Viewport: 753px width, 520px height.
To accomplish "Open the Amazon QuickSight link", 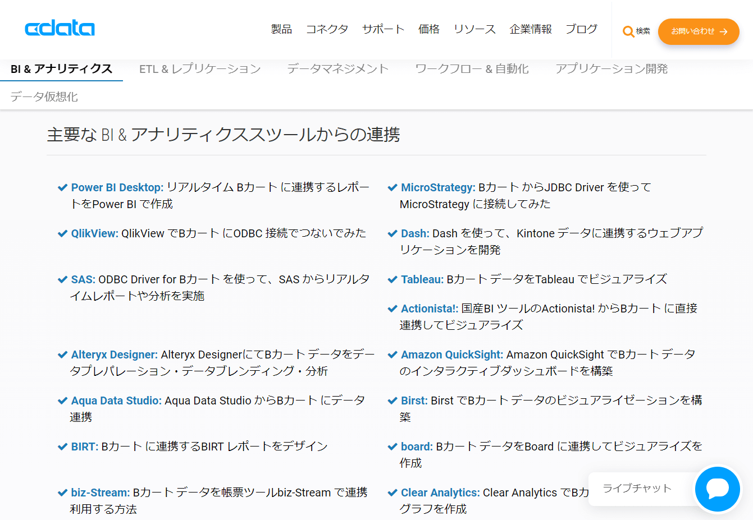I will click(452, 355).
